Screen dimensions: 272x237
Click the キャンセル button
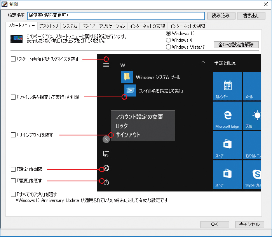coord(250,224)
